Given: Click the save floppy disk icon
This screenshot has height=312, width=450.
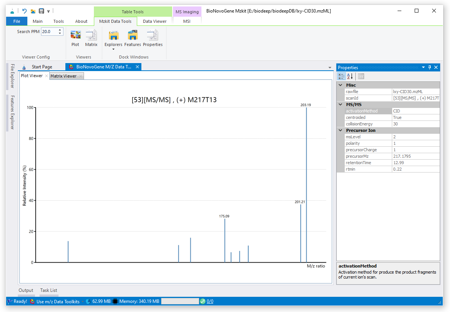Looking at the screenshot, I should click(41, 11).
